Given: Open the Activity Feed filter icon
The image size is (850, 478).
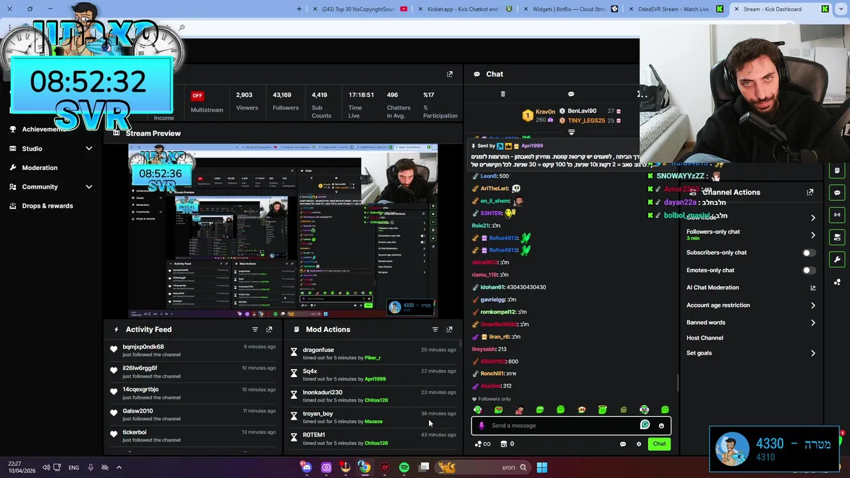Looking at the screenshot, I should coord(255,329).
